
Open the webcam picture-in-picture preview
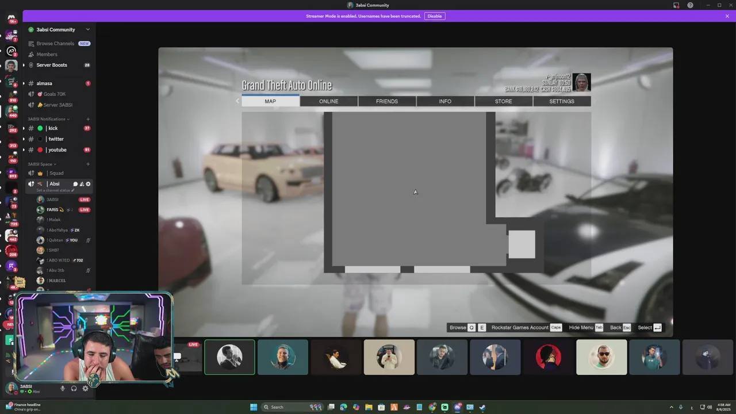[94, 338]
